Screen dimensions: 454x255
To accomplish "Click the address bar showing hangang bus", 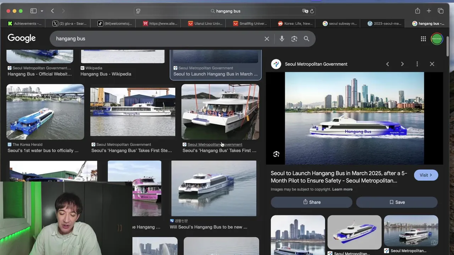I will pyautogui.click(x=225, y=11).
